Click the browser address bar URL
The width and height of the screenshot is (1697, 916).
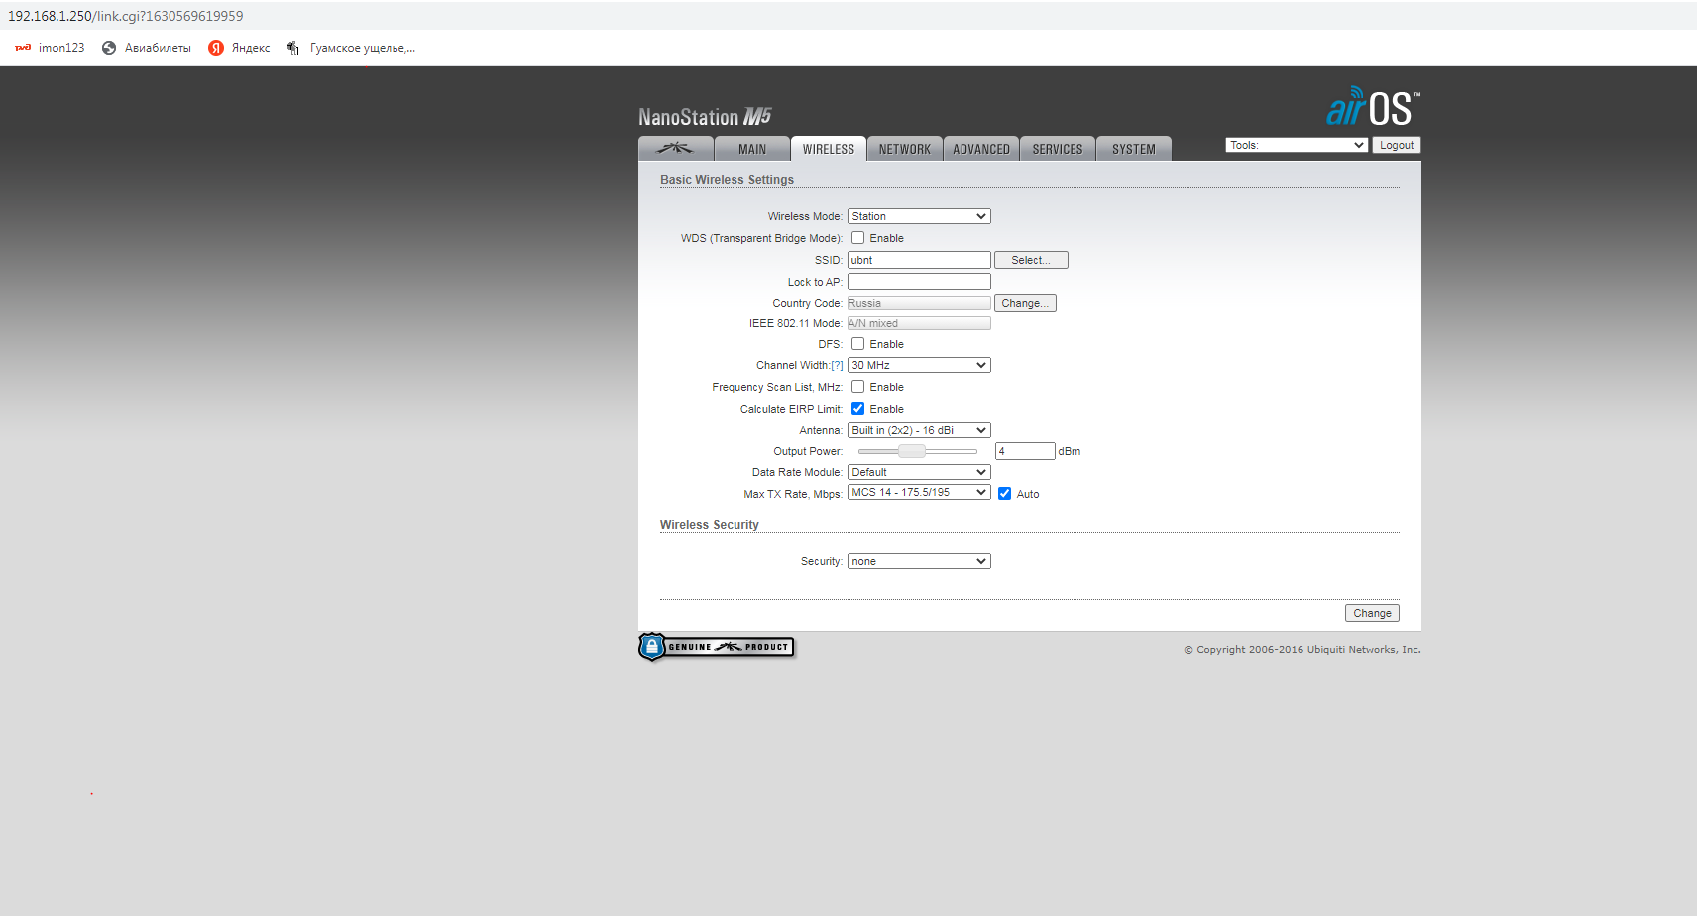(x=126, y=16)
